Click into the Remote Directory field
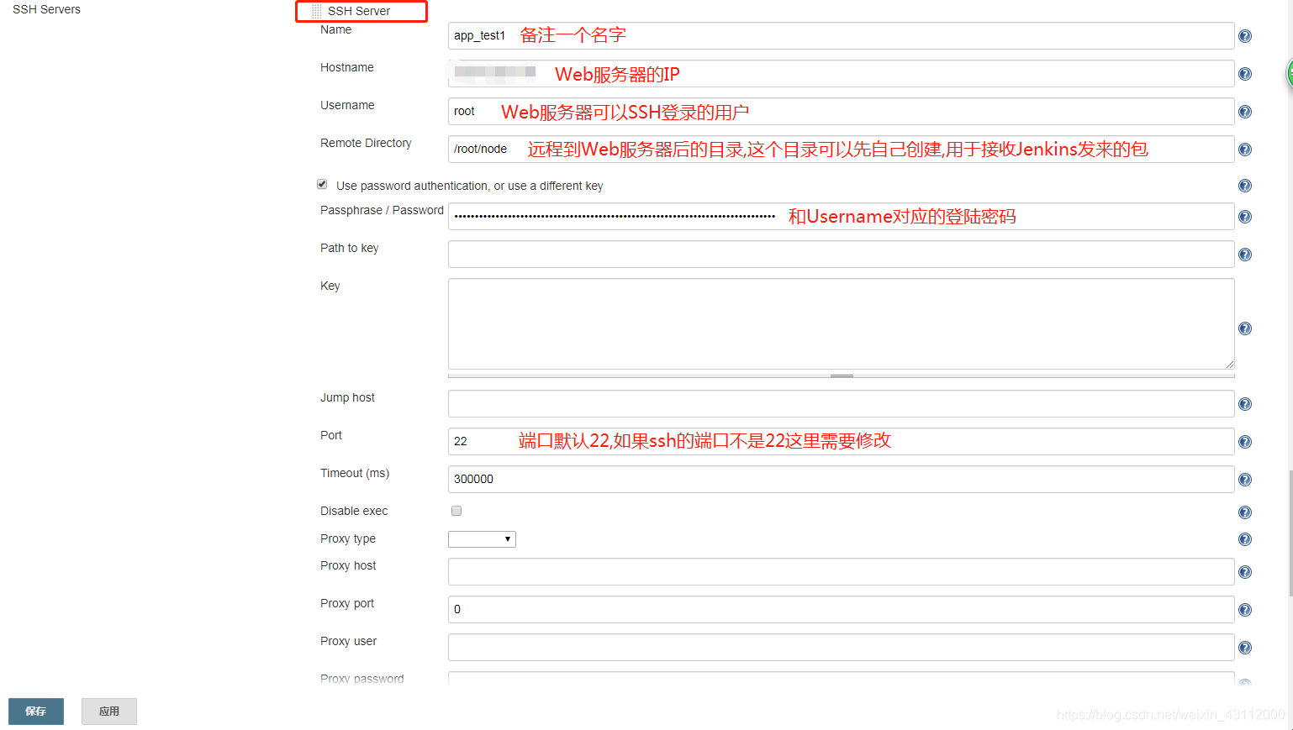This screenshot has height=730, width=1293. point(841,149)
